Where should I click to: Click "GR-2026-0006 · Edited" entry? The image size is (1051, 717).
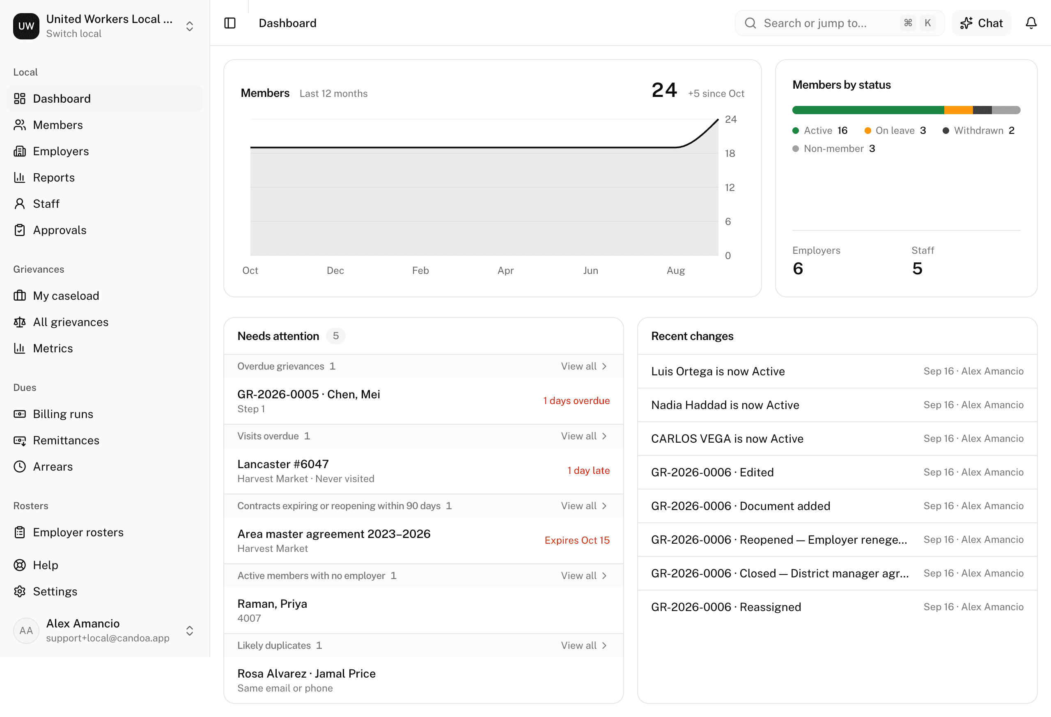coord(837,472)
